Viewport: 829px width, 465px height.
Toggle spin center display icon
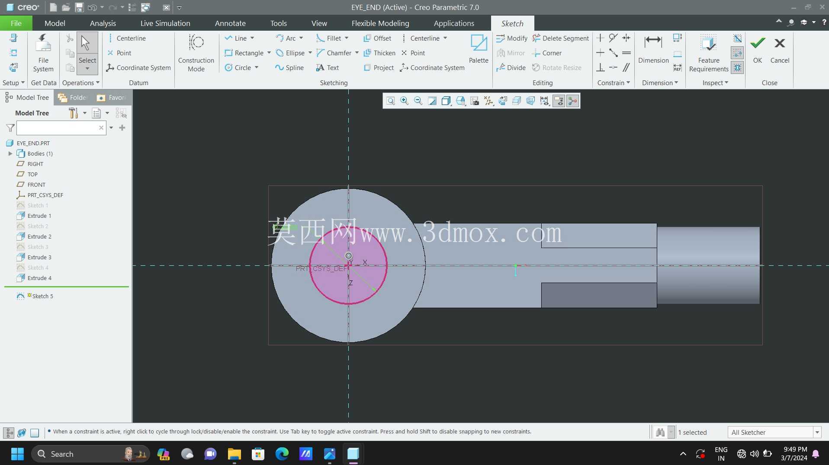tap(572, 101)
